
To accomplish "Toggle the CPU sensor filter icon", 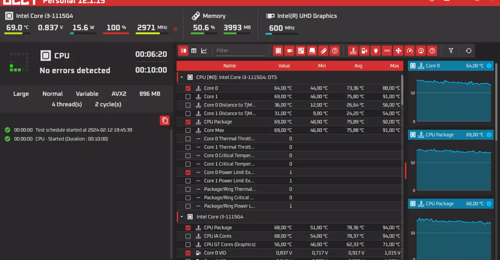I will pos(278,50).
